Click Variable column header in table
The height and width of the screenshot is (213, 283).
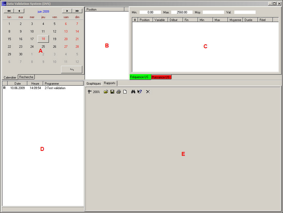[160, 20]
